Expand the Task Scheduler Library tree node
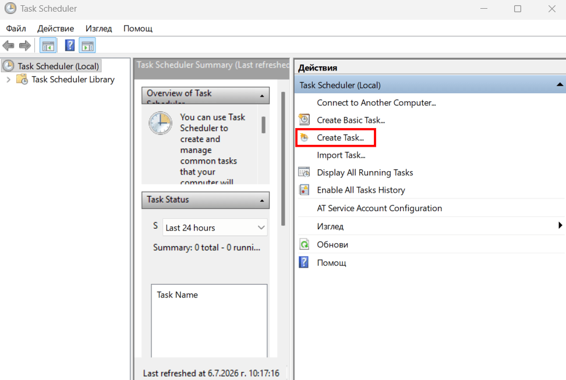The image size is (566, 380). 8,79
